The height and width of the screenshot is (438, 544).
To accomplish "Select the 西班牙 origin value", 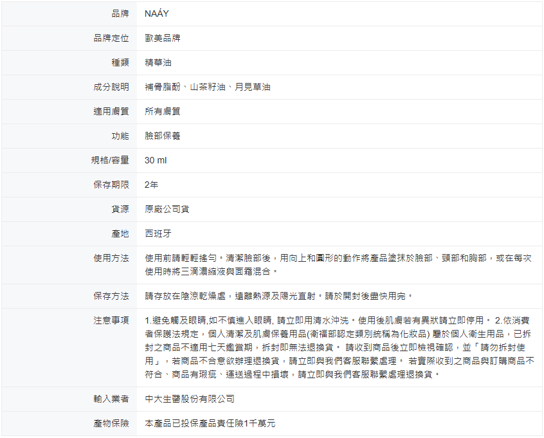I will point(158,233).
